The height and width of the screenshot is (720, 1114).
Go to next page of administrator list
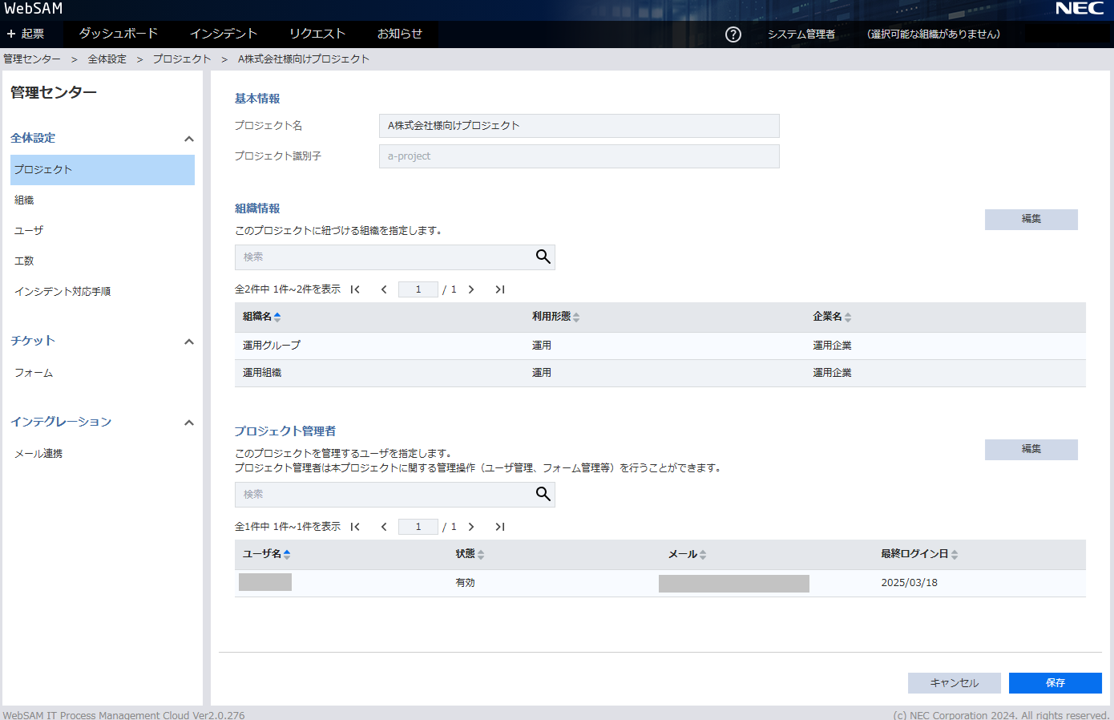click(x=471, y=527)
